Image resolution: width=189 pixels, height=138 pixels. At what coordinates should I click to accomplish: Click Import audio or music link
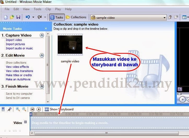(x=19, y=48)
